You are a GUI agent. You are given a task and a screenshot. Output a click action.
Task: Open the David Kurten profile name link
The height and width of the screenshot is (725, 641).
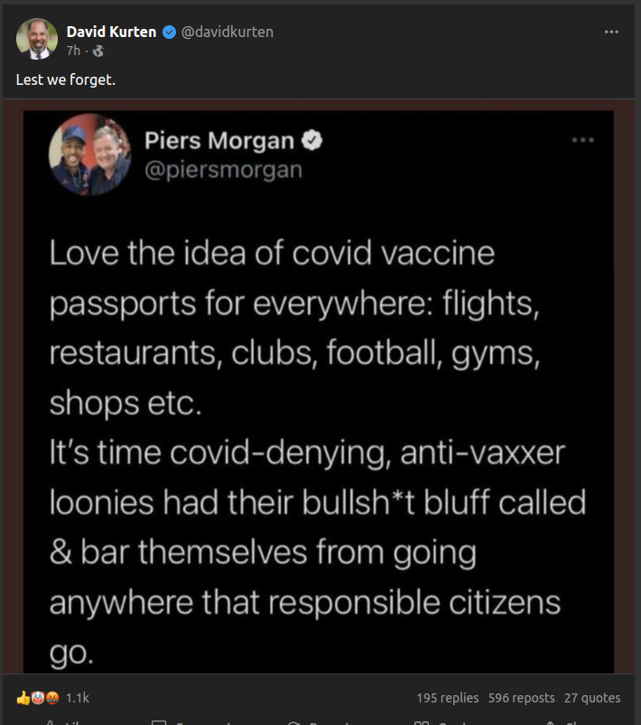(112, 32)
